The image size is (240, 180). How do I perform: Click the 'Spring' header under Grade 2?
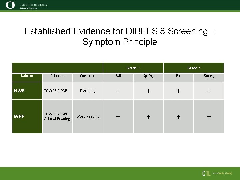click(x=209, y=78)
